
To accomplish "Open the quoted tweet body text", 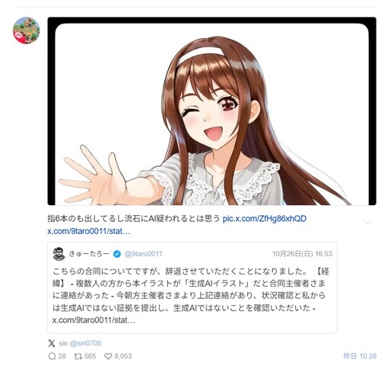I will coord(190,290).
